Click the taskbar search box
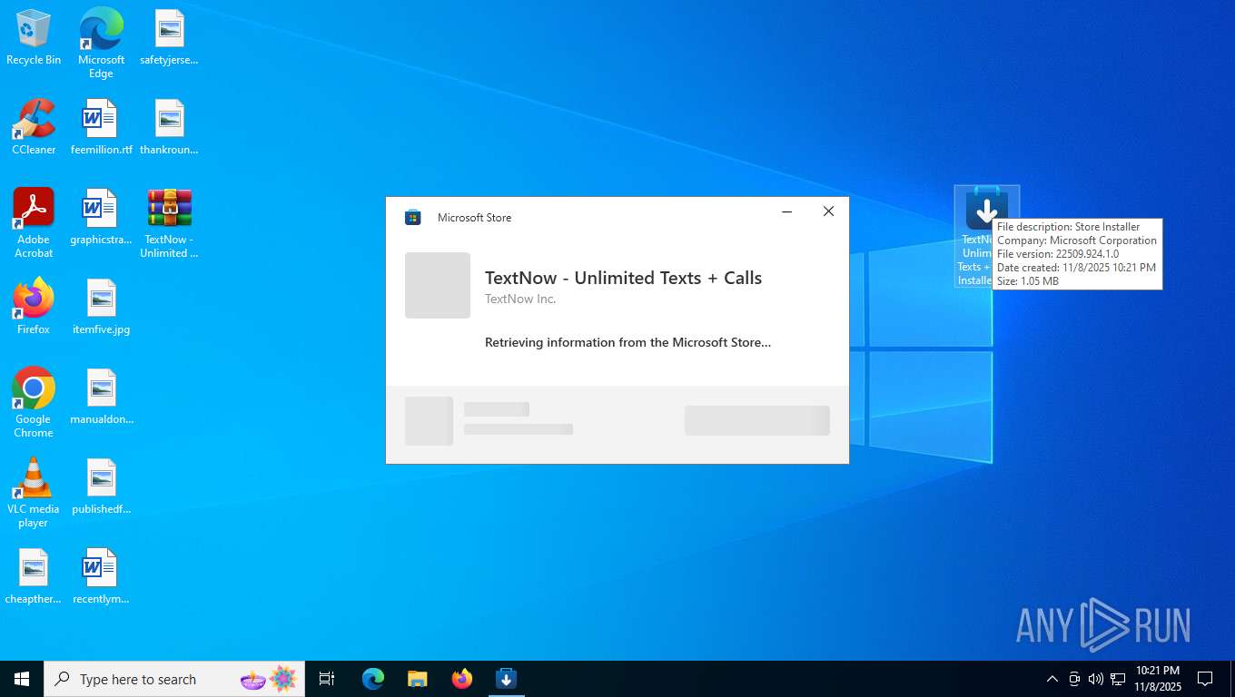 (174, 679)
